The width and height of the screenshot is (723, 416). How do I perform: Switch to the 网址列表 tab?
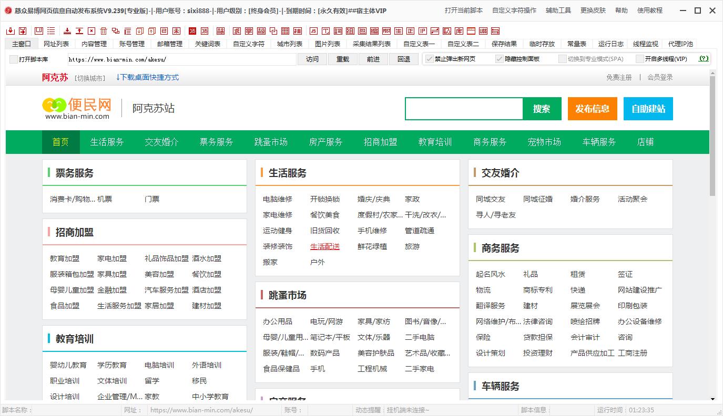click(x=56, y=44)
